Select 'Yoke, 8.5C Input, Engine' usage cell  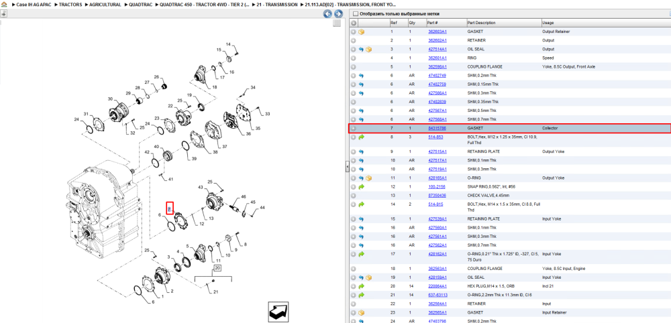(x=563, y=269)
